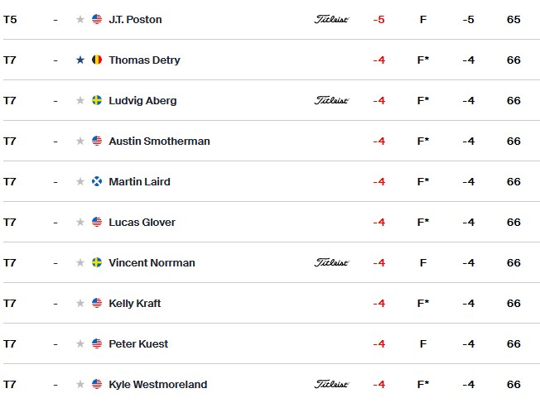The image size is (540, 403).
Task: Toggle favorite star for Ludvig Aberg
Action: pyautogui.click(x=80, y=100)
